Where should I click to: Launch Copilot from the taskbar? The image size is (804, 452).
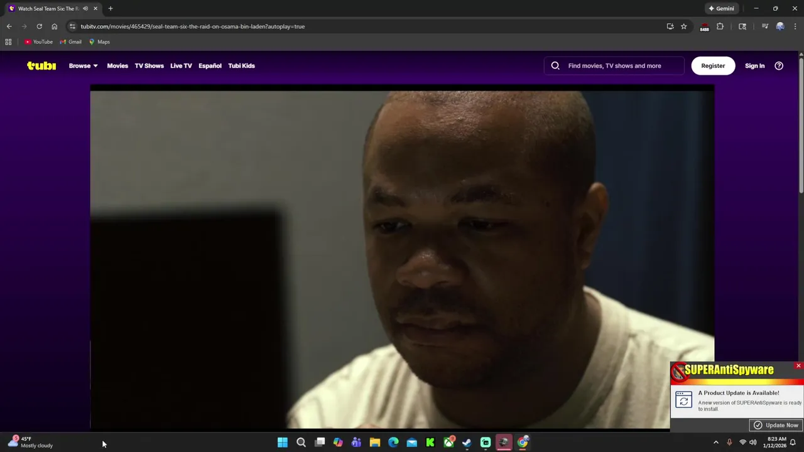[x=338, y=443]
